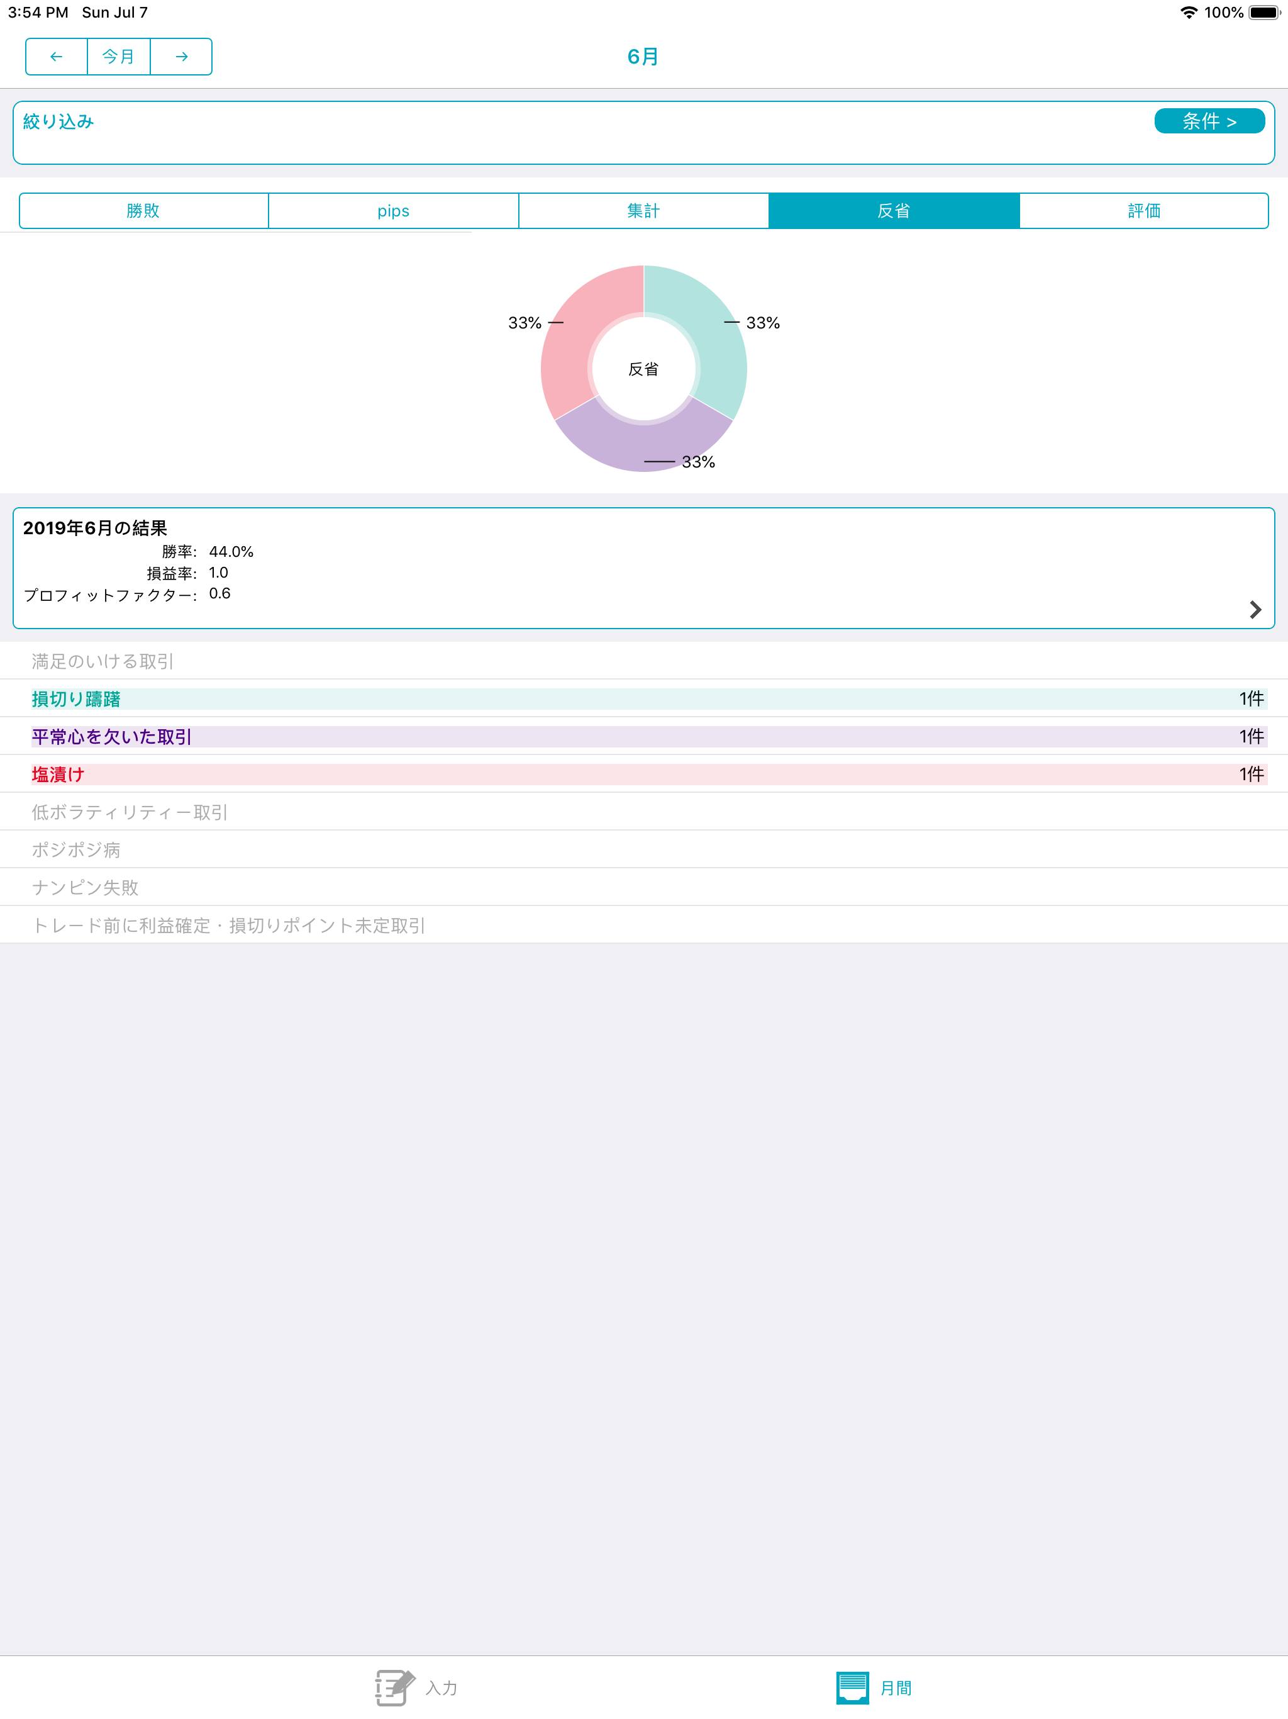The height and width of the screenshot is (1719, 1288).
Task: Open the 損切り躊躇 entry showing 1件
Action: click(643, 698)
